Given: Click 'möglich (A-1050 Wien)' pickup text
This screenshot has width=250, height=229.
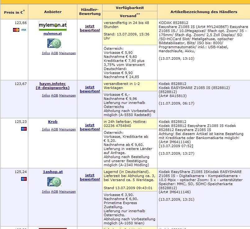Looking at the screenshot, I should (x=124, y=223).
